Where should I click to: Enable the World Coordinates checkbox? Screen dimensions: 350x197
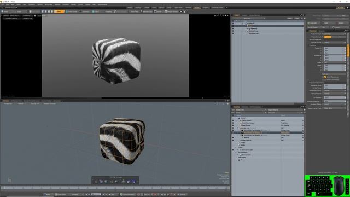[325, 80]
